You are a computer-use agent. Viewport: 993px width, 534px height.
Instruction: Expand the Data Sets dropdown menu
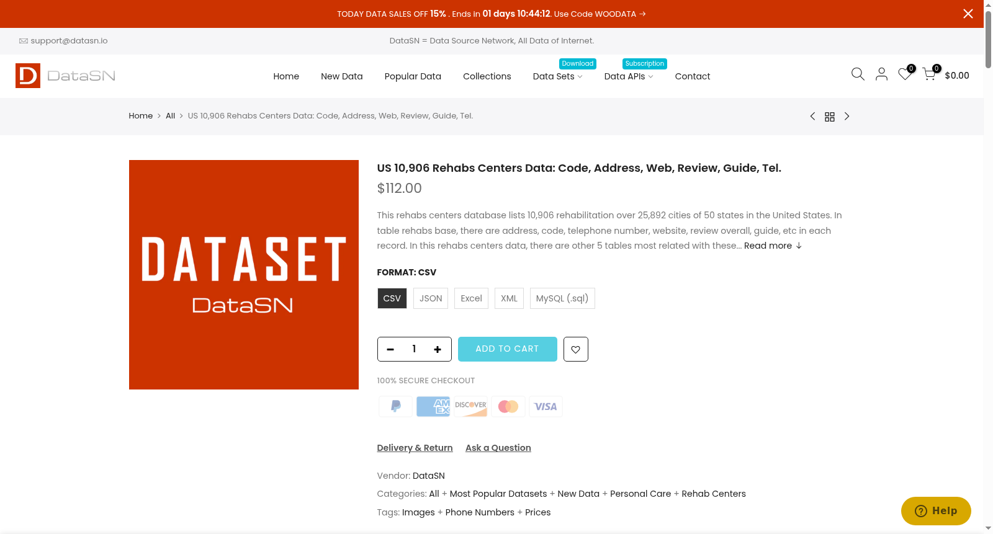pyautogui.click(x=557, y=76)
